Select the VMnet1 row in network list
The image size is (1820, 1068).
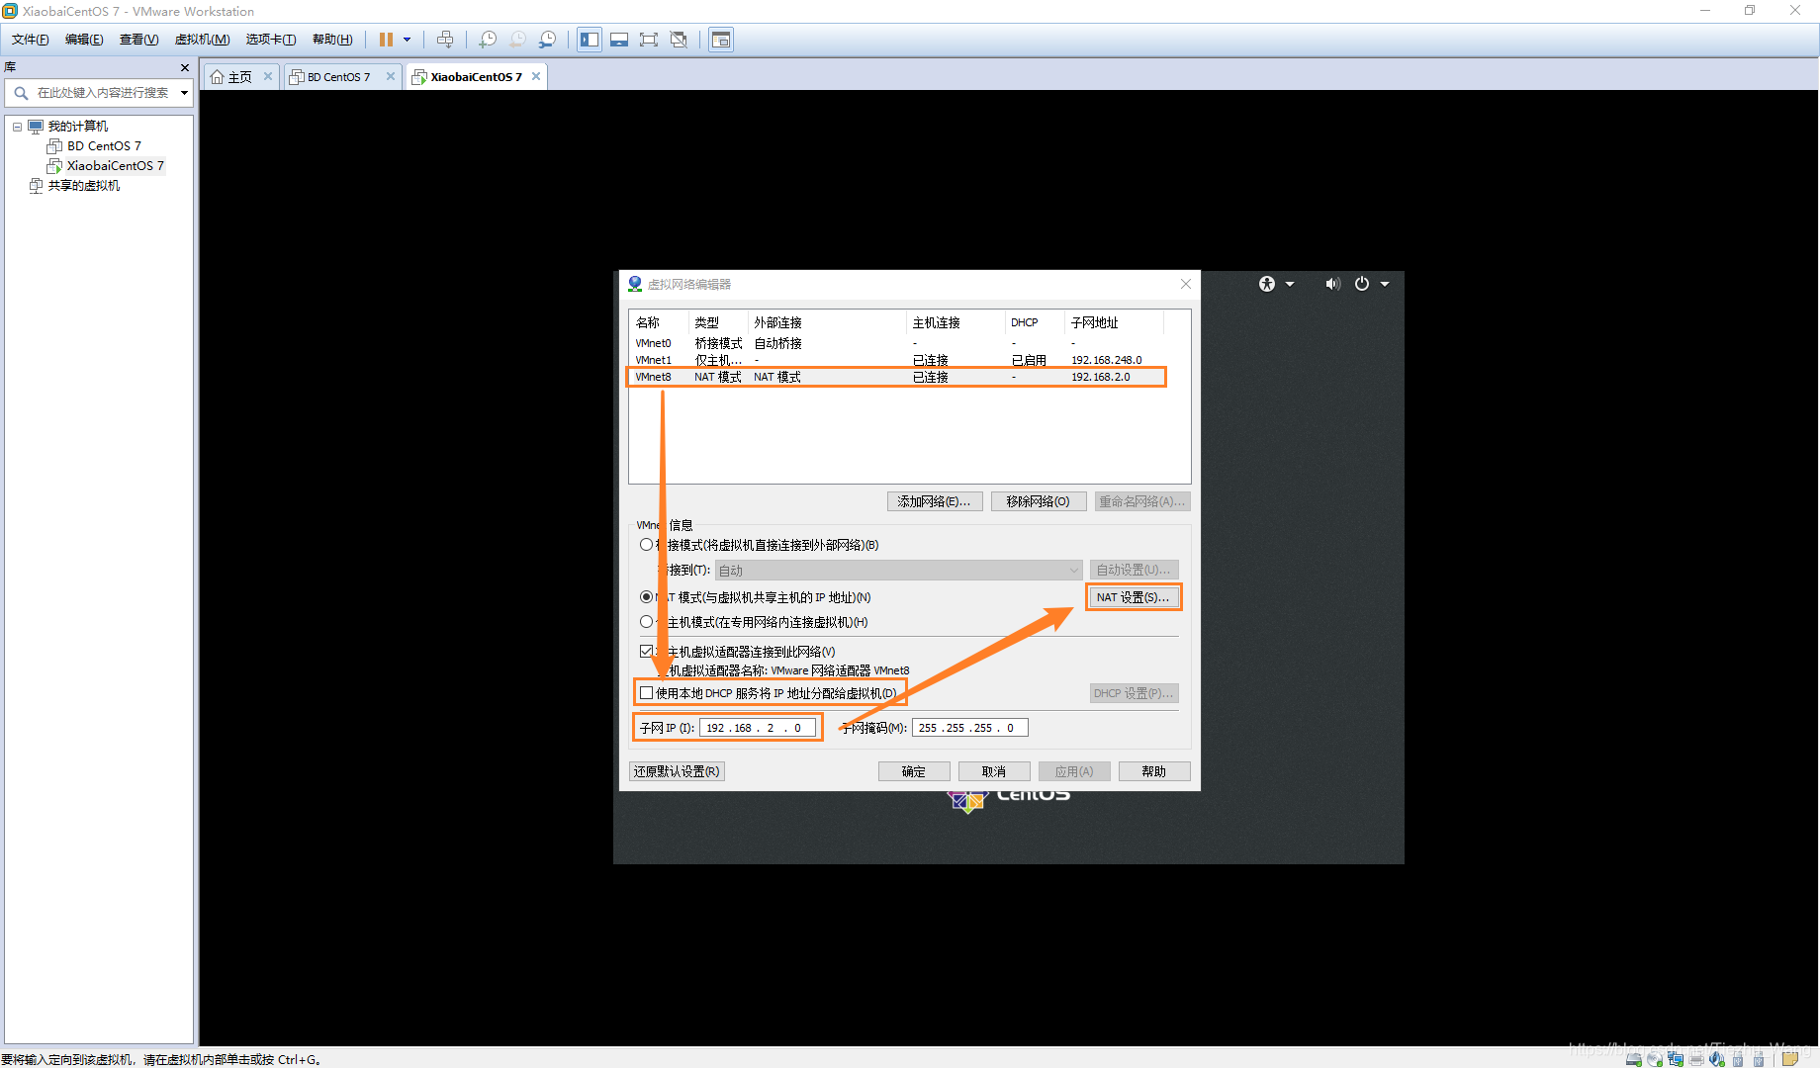point(897,360)
